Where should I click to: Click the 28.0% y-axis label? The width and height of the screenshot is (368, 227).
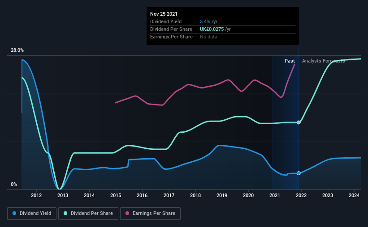tap(17, 50)
